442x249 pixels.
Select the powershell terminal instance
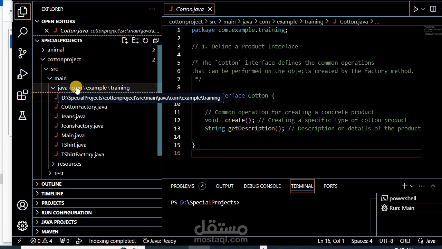(409, 198)
